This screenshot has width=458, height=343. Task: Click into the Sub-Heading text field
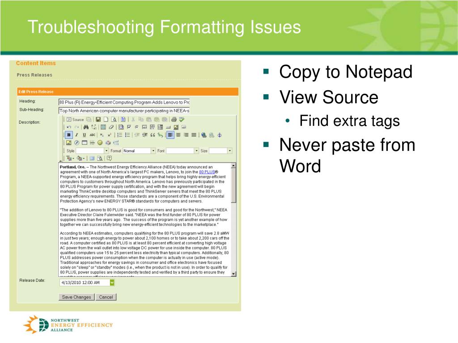(x=124, y=110)
